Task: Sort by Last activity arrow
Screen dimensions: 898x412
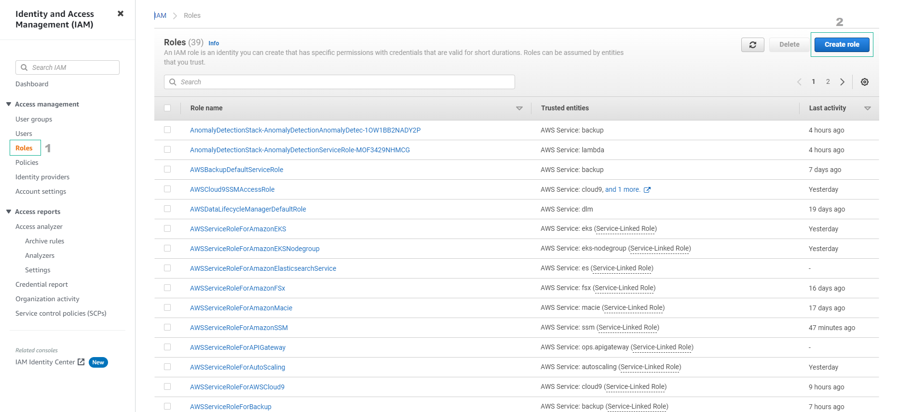Action: (868, 108)
